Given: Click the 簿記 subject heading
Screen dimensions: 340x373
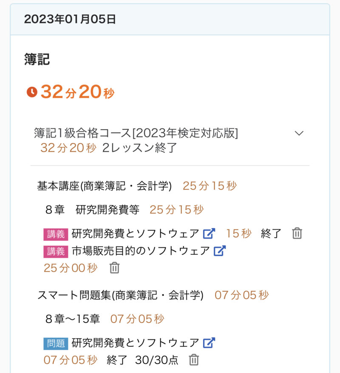Looking at the screenshot, I should point(37,60).
